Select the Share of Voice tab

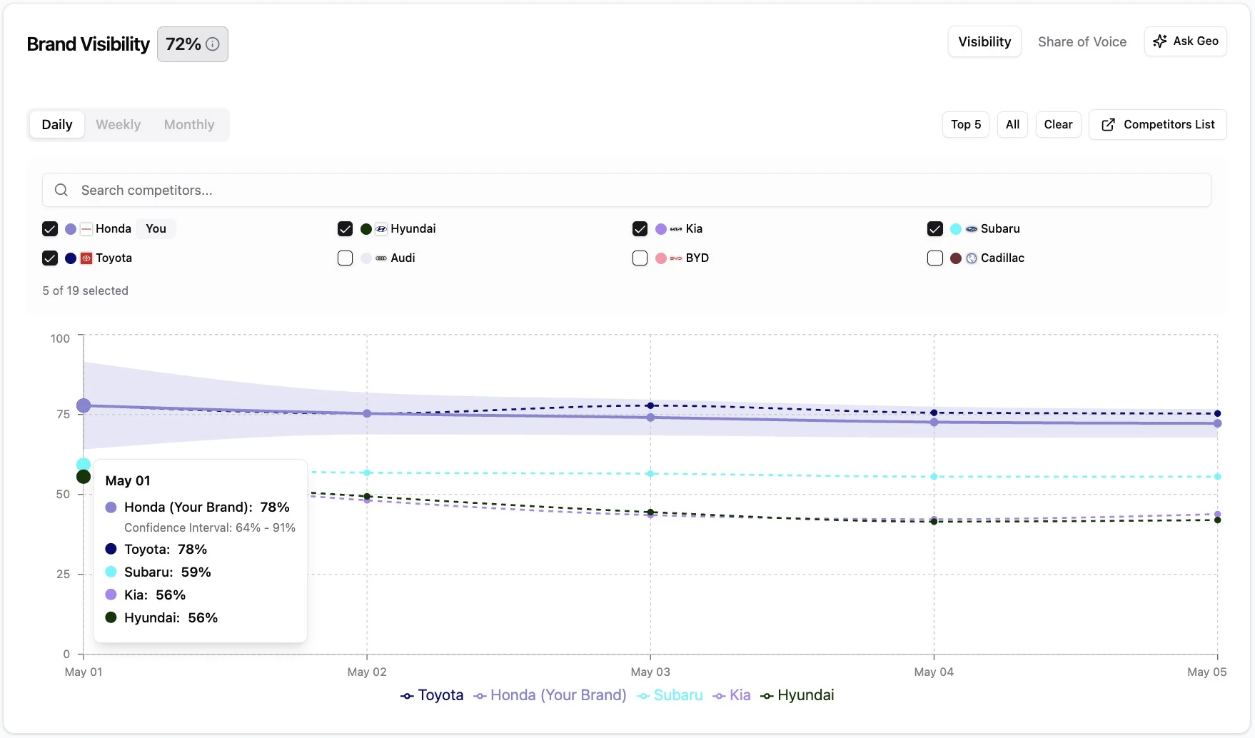tap(1082, 42)
